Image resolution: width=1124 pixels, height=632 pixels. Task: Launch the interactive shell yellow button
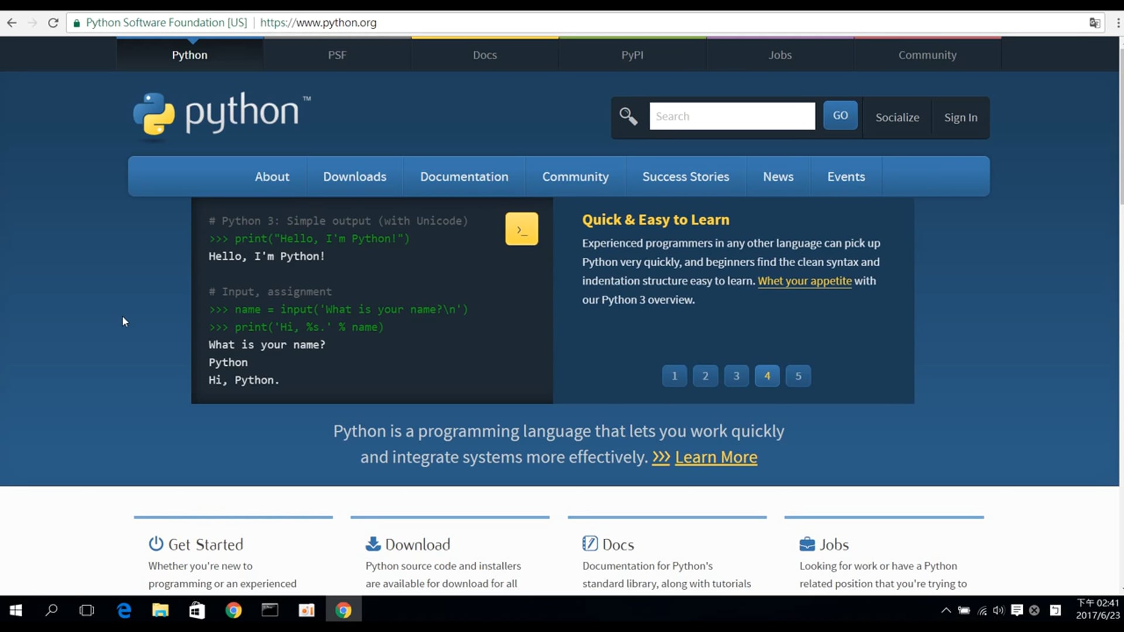522,229
